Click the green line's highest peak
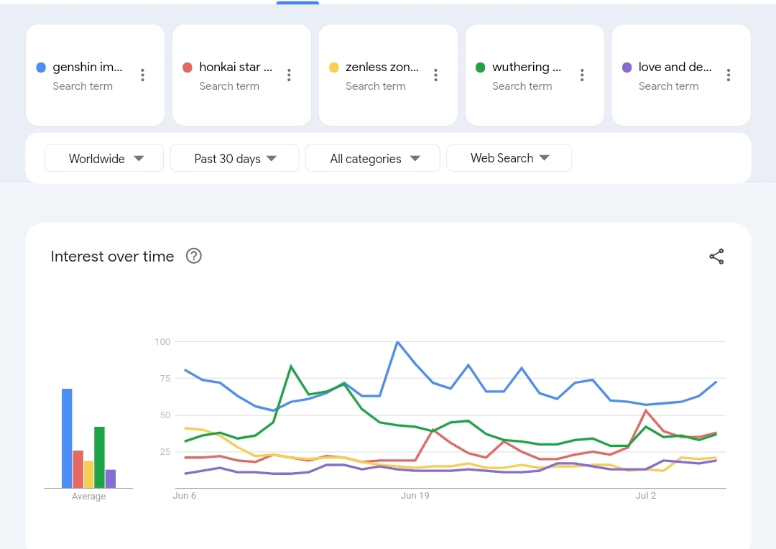Viewport: 776px width, 549px height. pyautogui.click(x=290, y=366)
